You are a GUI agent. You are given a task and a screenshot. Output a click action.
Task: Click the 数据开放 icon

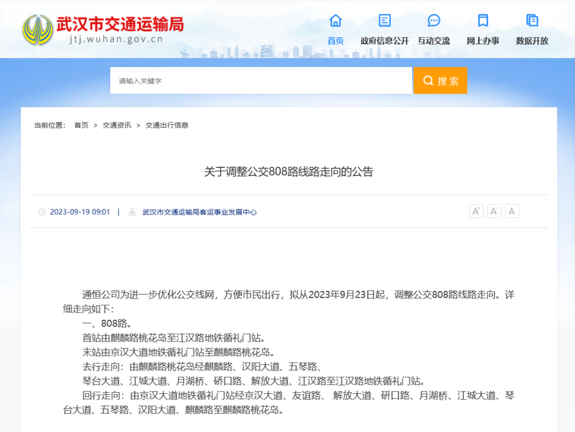pyautogui.click(x=532, y=21)
